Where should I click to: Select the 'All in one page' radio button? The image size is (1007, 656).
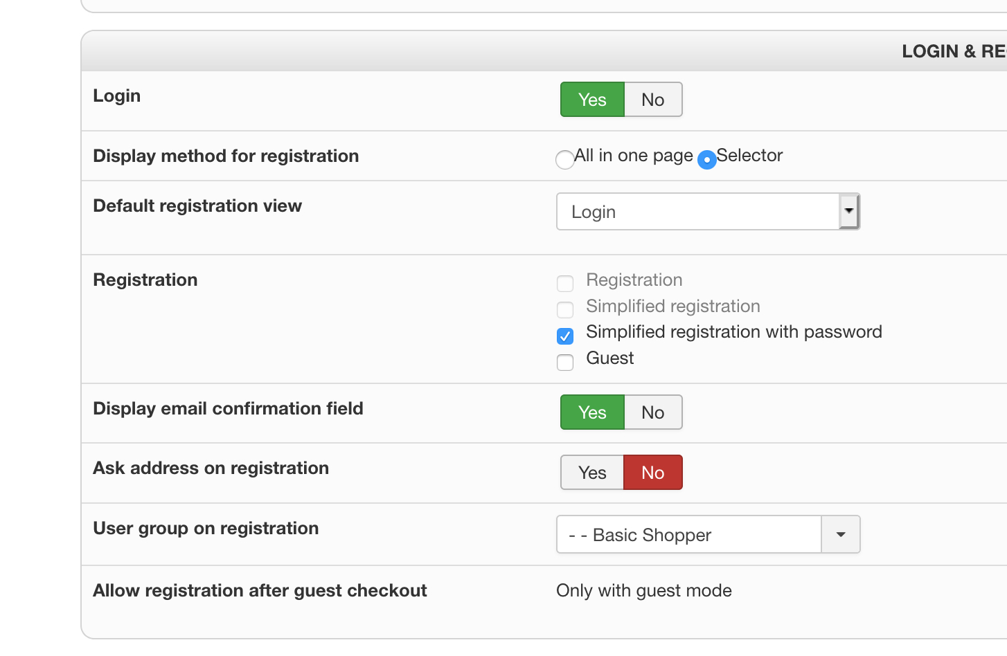point(565,160)
